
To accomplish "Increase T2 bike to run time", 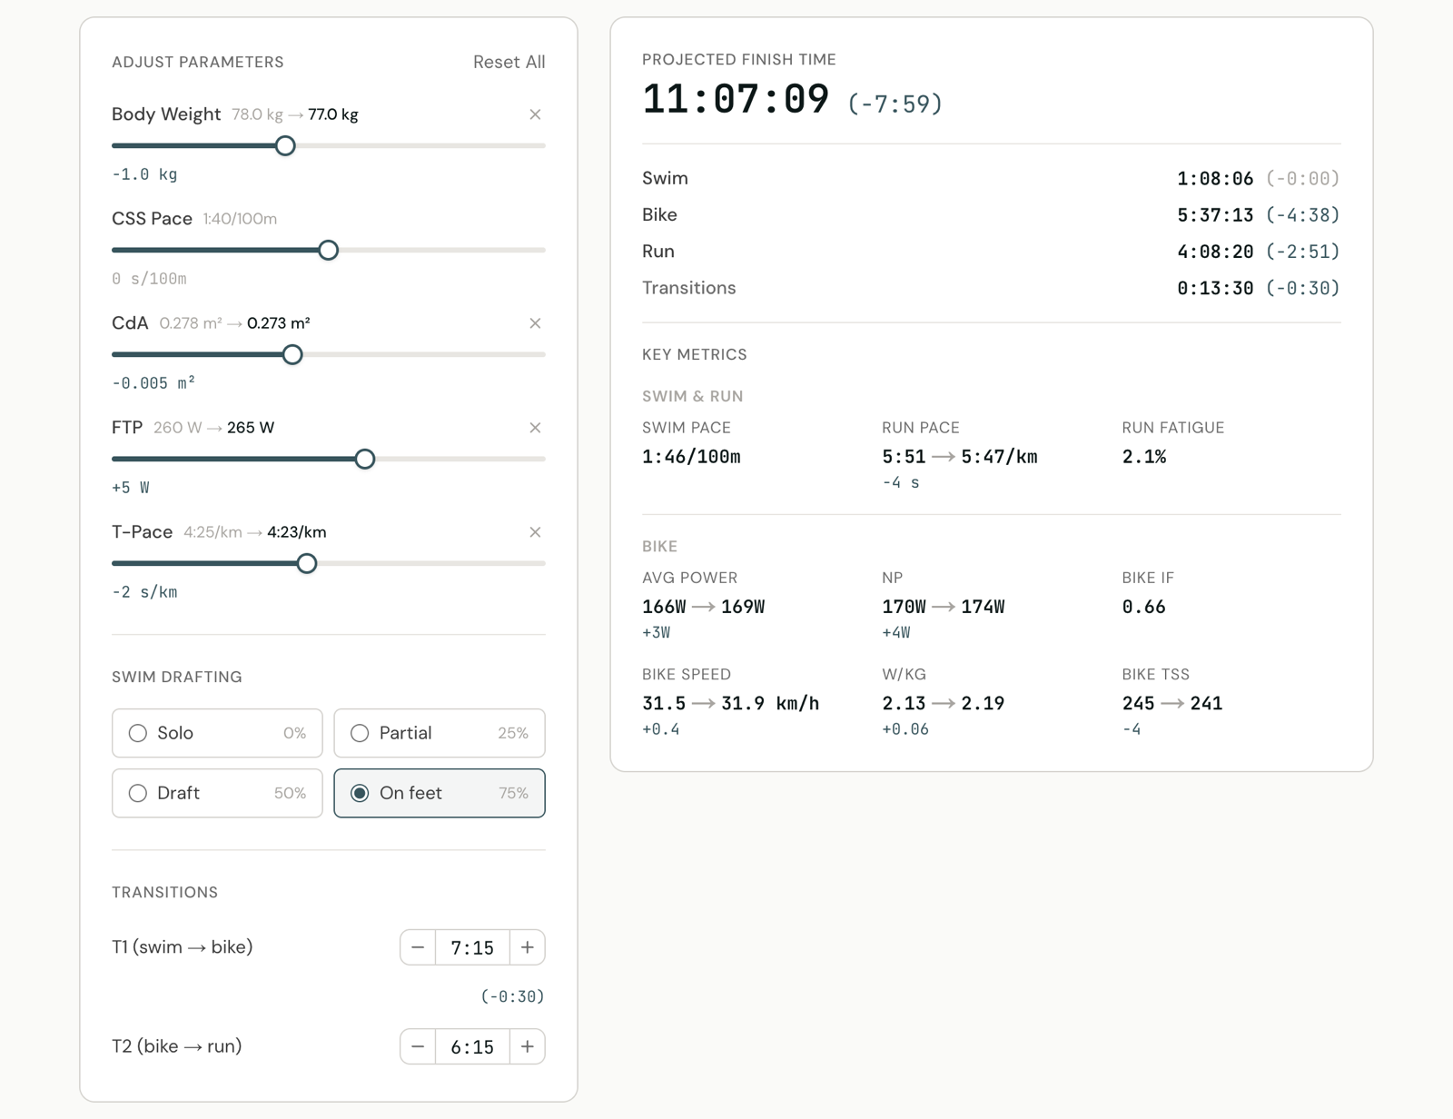I will point(527,1046).
